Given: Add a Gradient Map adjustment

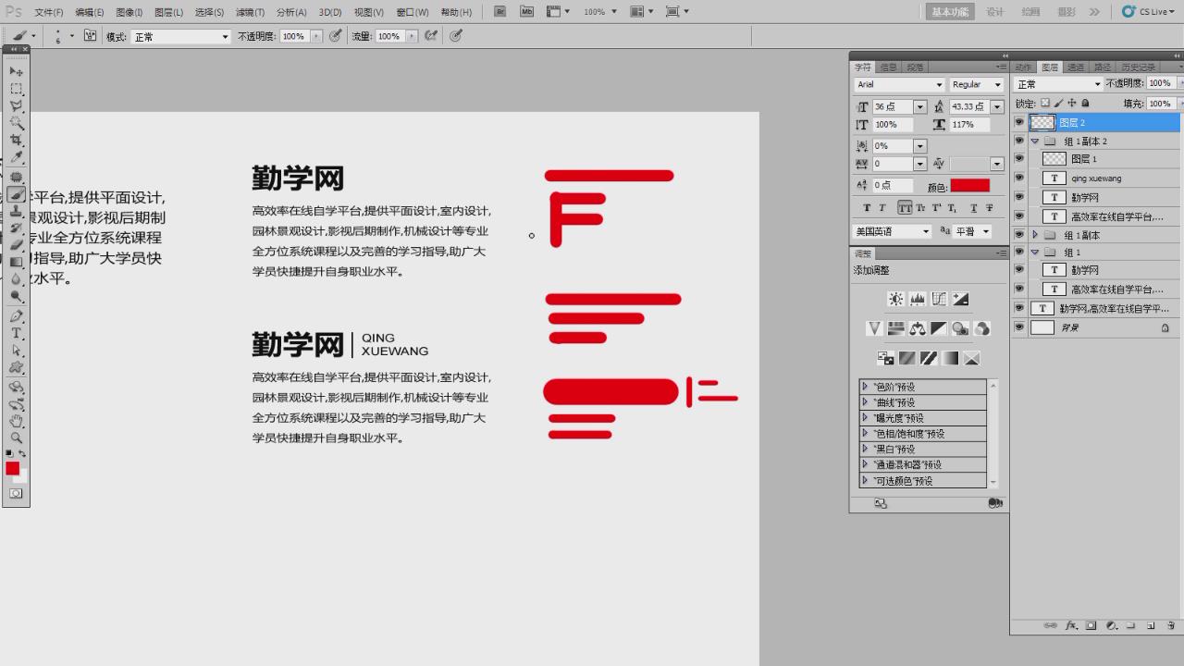Looking at the screenshot, I should pos(950,358).
